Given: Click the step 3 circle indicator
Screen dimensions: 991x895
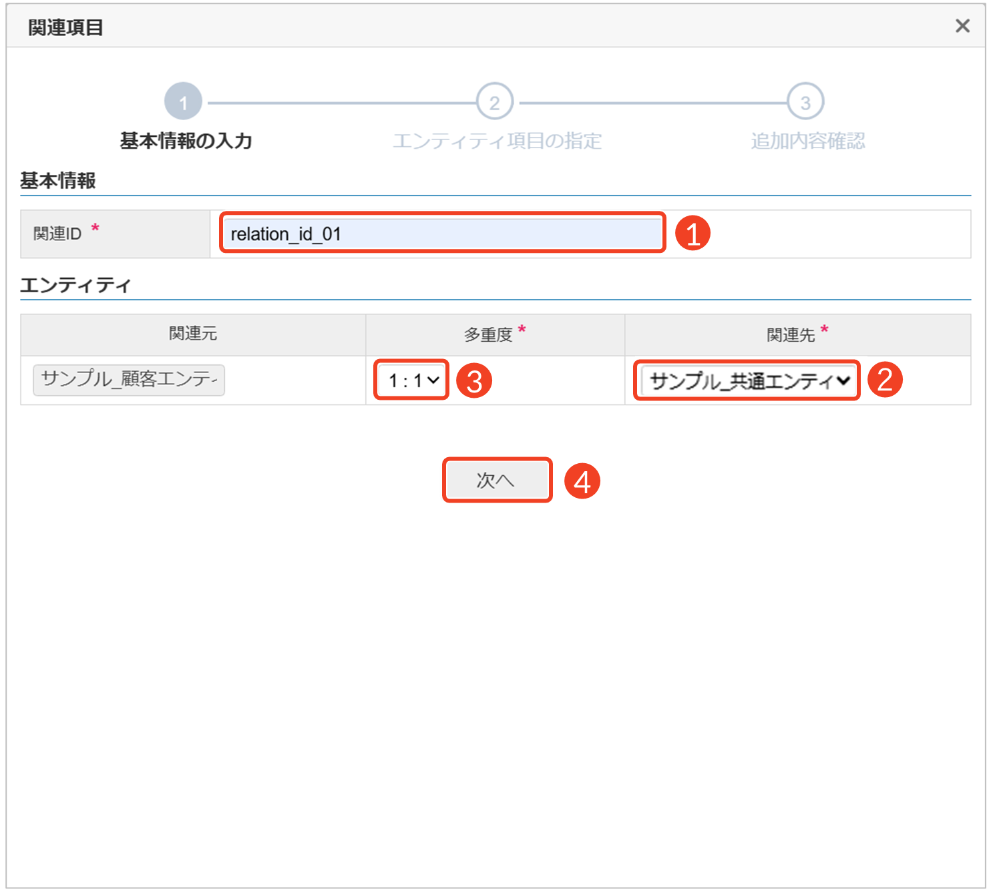Looking at the screenshot, I should tap(805, 102).
